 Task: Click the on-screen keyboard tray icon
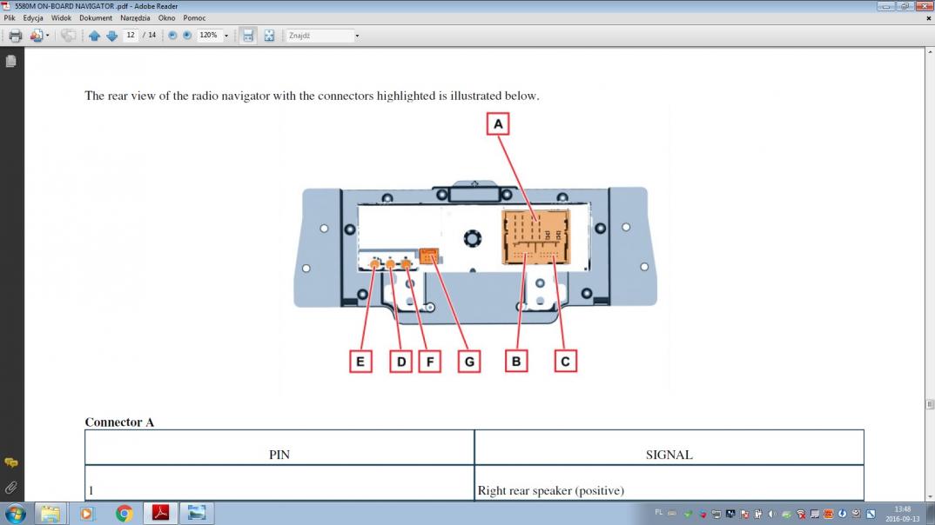[672, 513]
